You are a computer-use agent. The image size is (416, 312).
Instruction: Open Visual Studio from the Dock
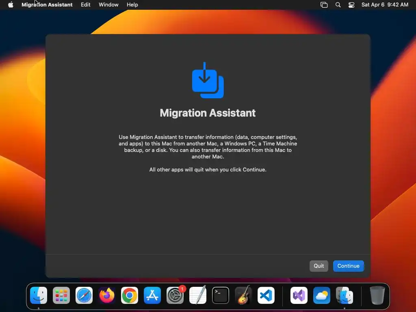pos(299,295)
